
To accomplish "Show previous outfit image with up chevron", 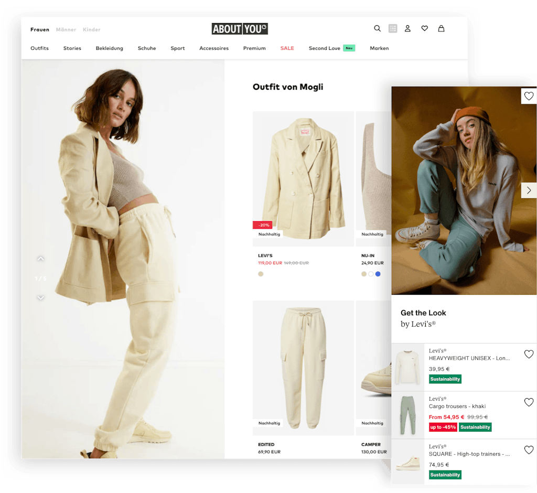I will click(x=41, y=259).
